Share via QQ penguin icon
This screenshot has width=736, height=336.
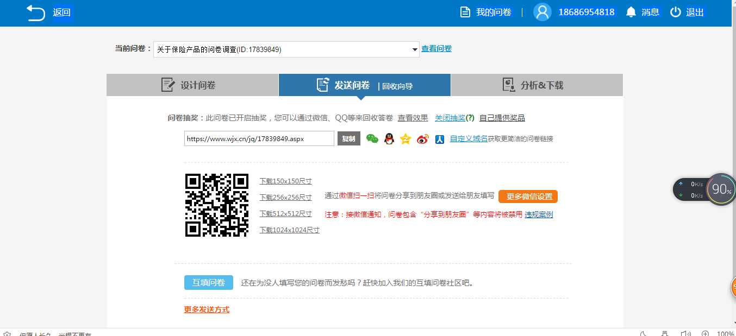[389, 139]
